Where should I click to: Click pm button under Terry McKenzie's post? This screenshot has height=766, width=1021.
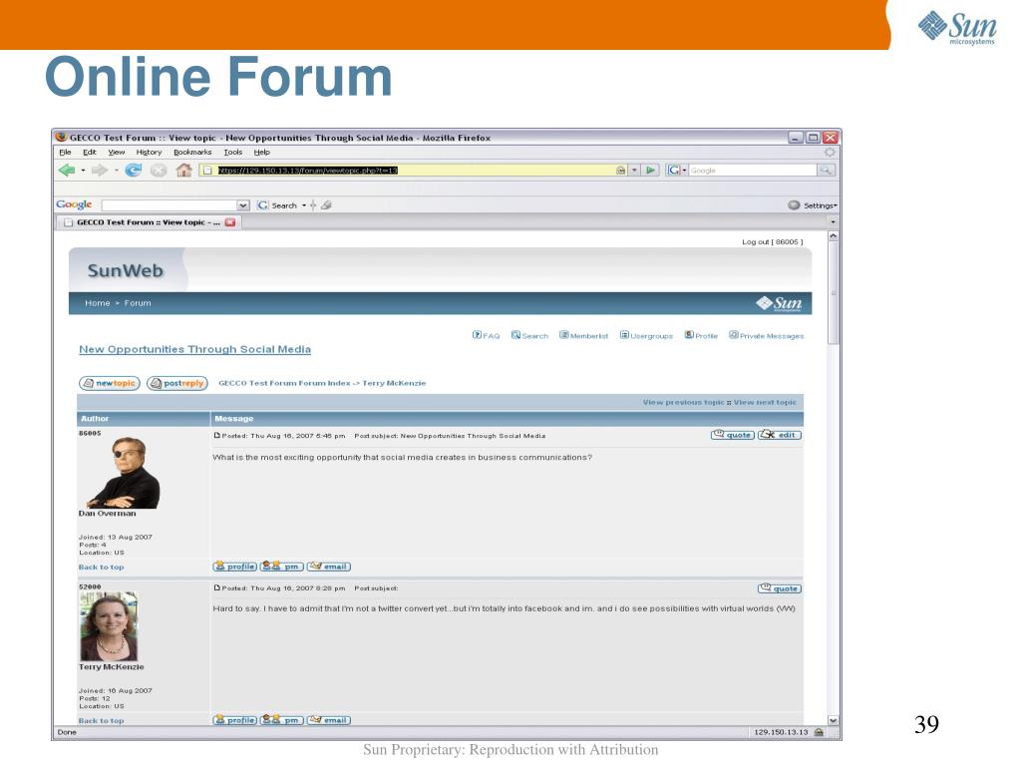pos(282,720)
